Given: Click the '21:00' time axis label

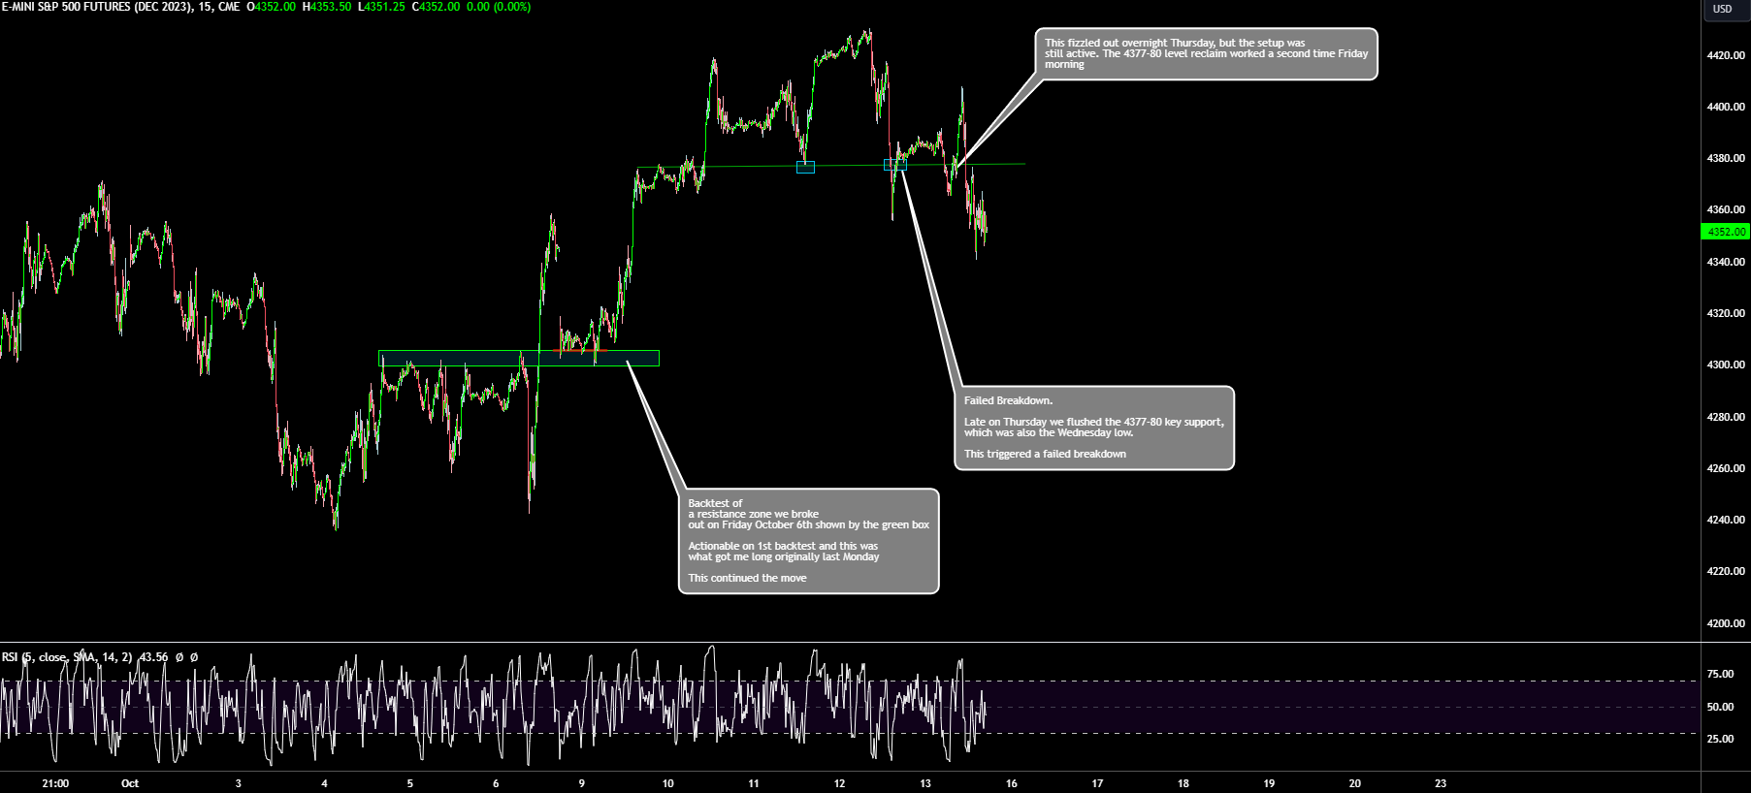Looking at the screenshot, I should [56, 783].
